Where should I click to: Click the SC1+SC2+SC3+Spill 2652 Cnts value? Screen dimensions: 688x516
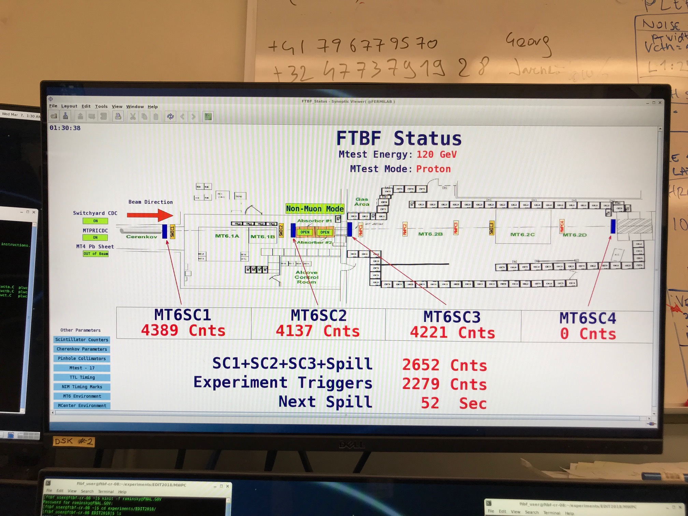(444, 365)
